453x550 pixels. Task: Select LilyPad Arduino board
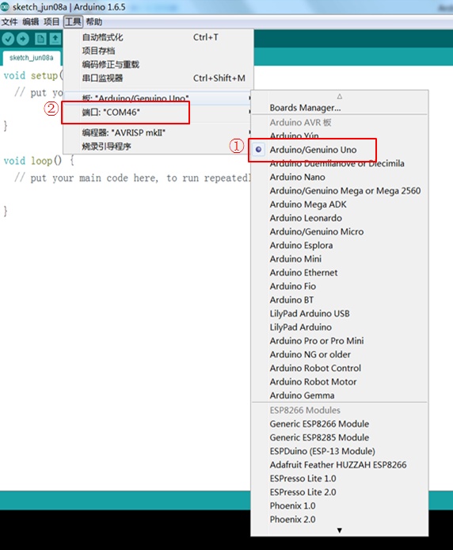click(x=340, y=327)
